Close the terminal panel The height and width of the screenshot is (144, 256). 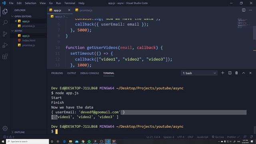point(250,73)
